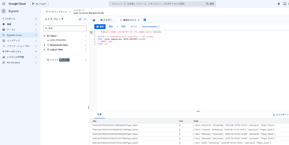The width and height of the screenshot is (289, 145).
Task: Click the raw column header
Action: click(x=181, y=121)
